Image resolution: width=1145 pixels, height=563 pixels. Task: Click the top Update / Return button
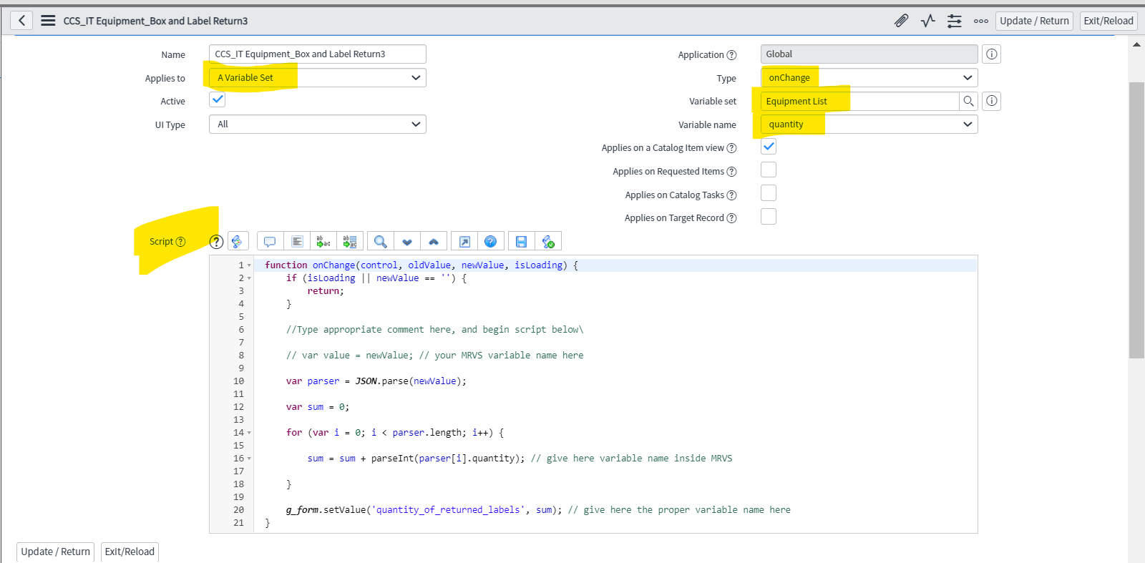pos(1033,21)
